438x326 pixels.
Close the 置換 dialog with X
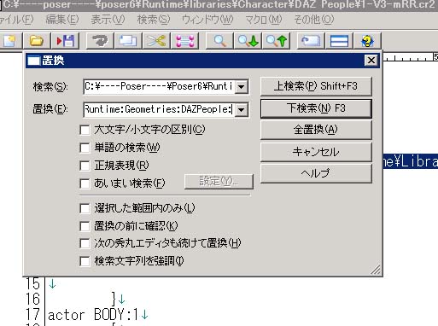click(x=371, y=61)
